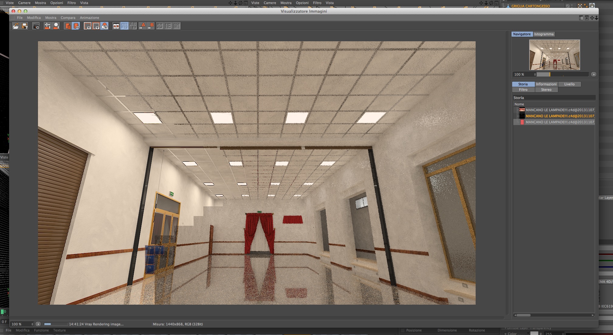Image resolution: width=613 pixels, height=335 pixels.
Task: Click the set as A icon
Action: coord(142,26)
